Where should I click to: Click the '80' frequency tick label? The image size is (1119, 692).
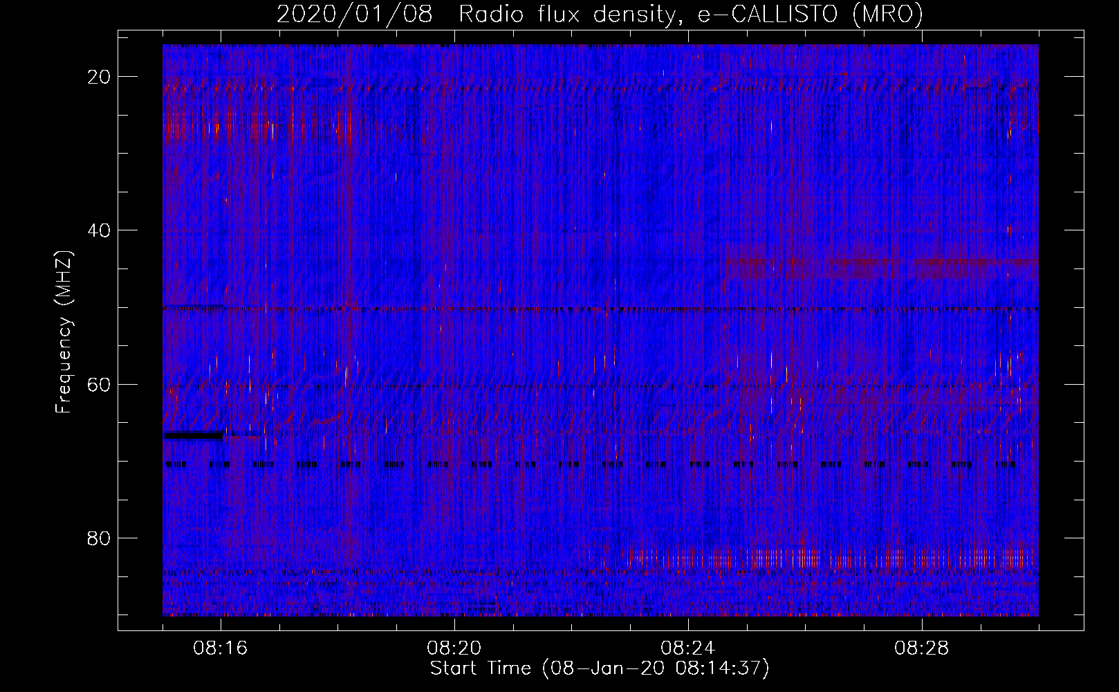[99, 538]
